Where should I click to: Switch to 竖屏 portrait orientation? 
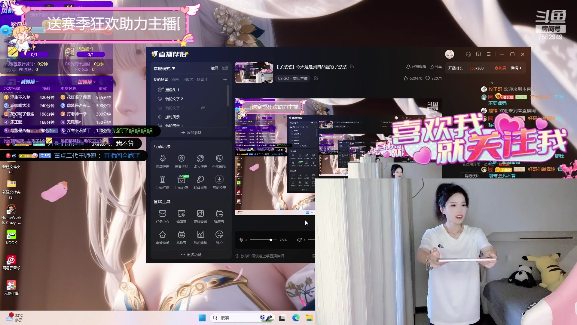[225, 68]
